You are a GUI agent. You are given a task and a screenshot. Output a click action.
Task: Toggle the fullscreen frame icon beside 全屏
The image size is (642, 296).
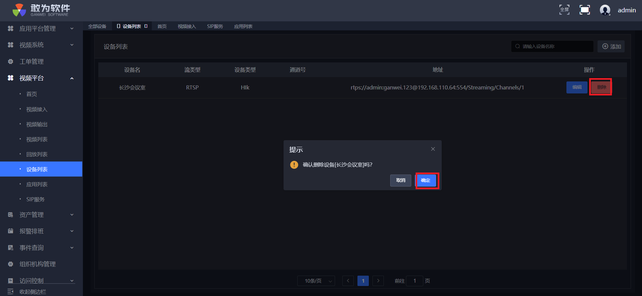point(584,10)
